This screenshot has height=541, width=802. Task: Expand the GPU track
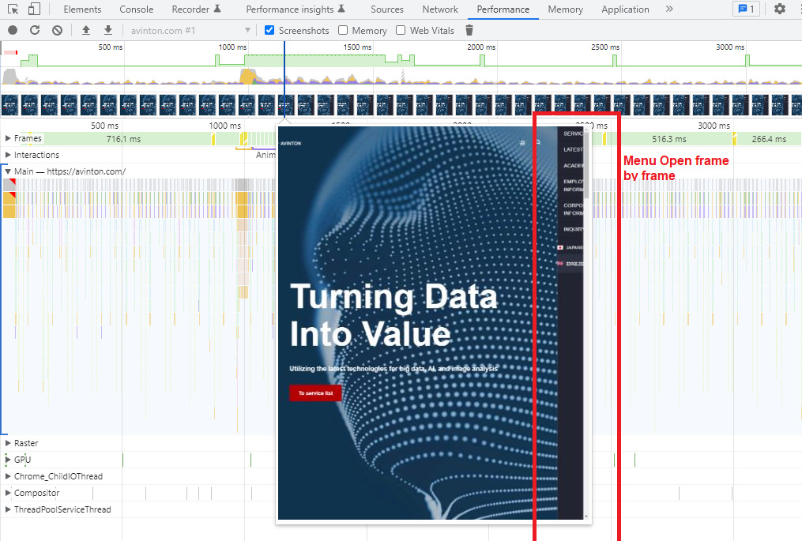pos(8,459)
